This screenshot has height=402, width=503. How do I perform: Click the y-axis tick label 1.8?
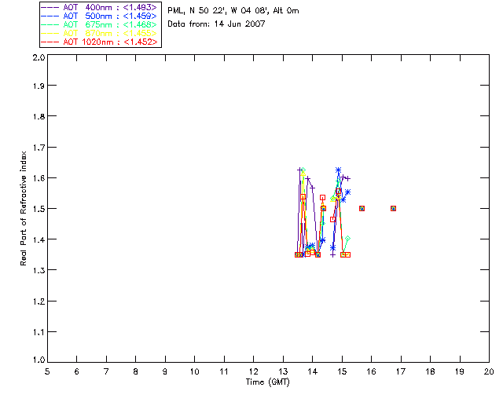pos(39,116)
